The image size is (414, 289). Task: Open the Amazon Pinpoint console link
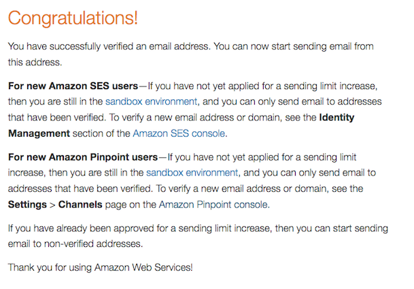click(213, 204)
